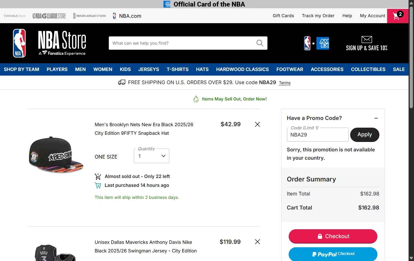Image resolution: width=414 pixels, height=261 pixels.
Task: Open the NBA 2K League Store logo
Action: [x=90, y=16]
